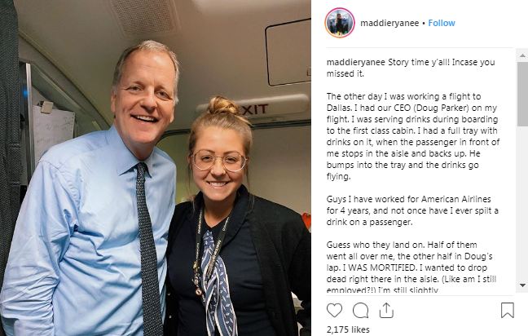Screen dimensions: 528x336
Task: Click the caption scrollbar down arrow
Action: click(522, 285)
